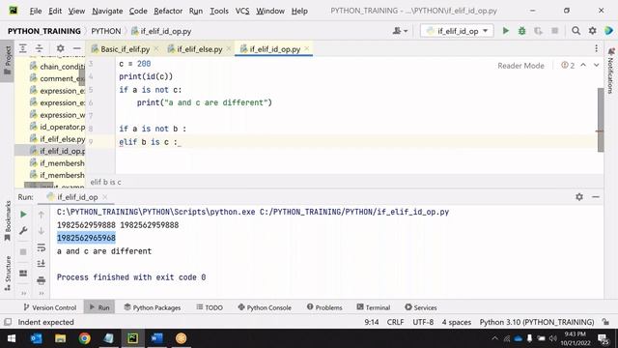The height and width of the screenshot is (348, 618).
Task: Switch to Basic_if_elif.py tab
Action: [x=125, y=49]
